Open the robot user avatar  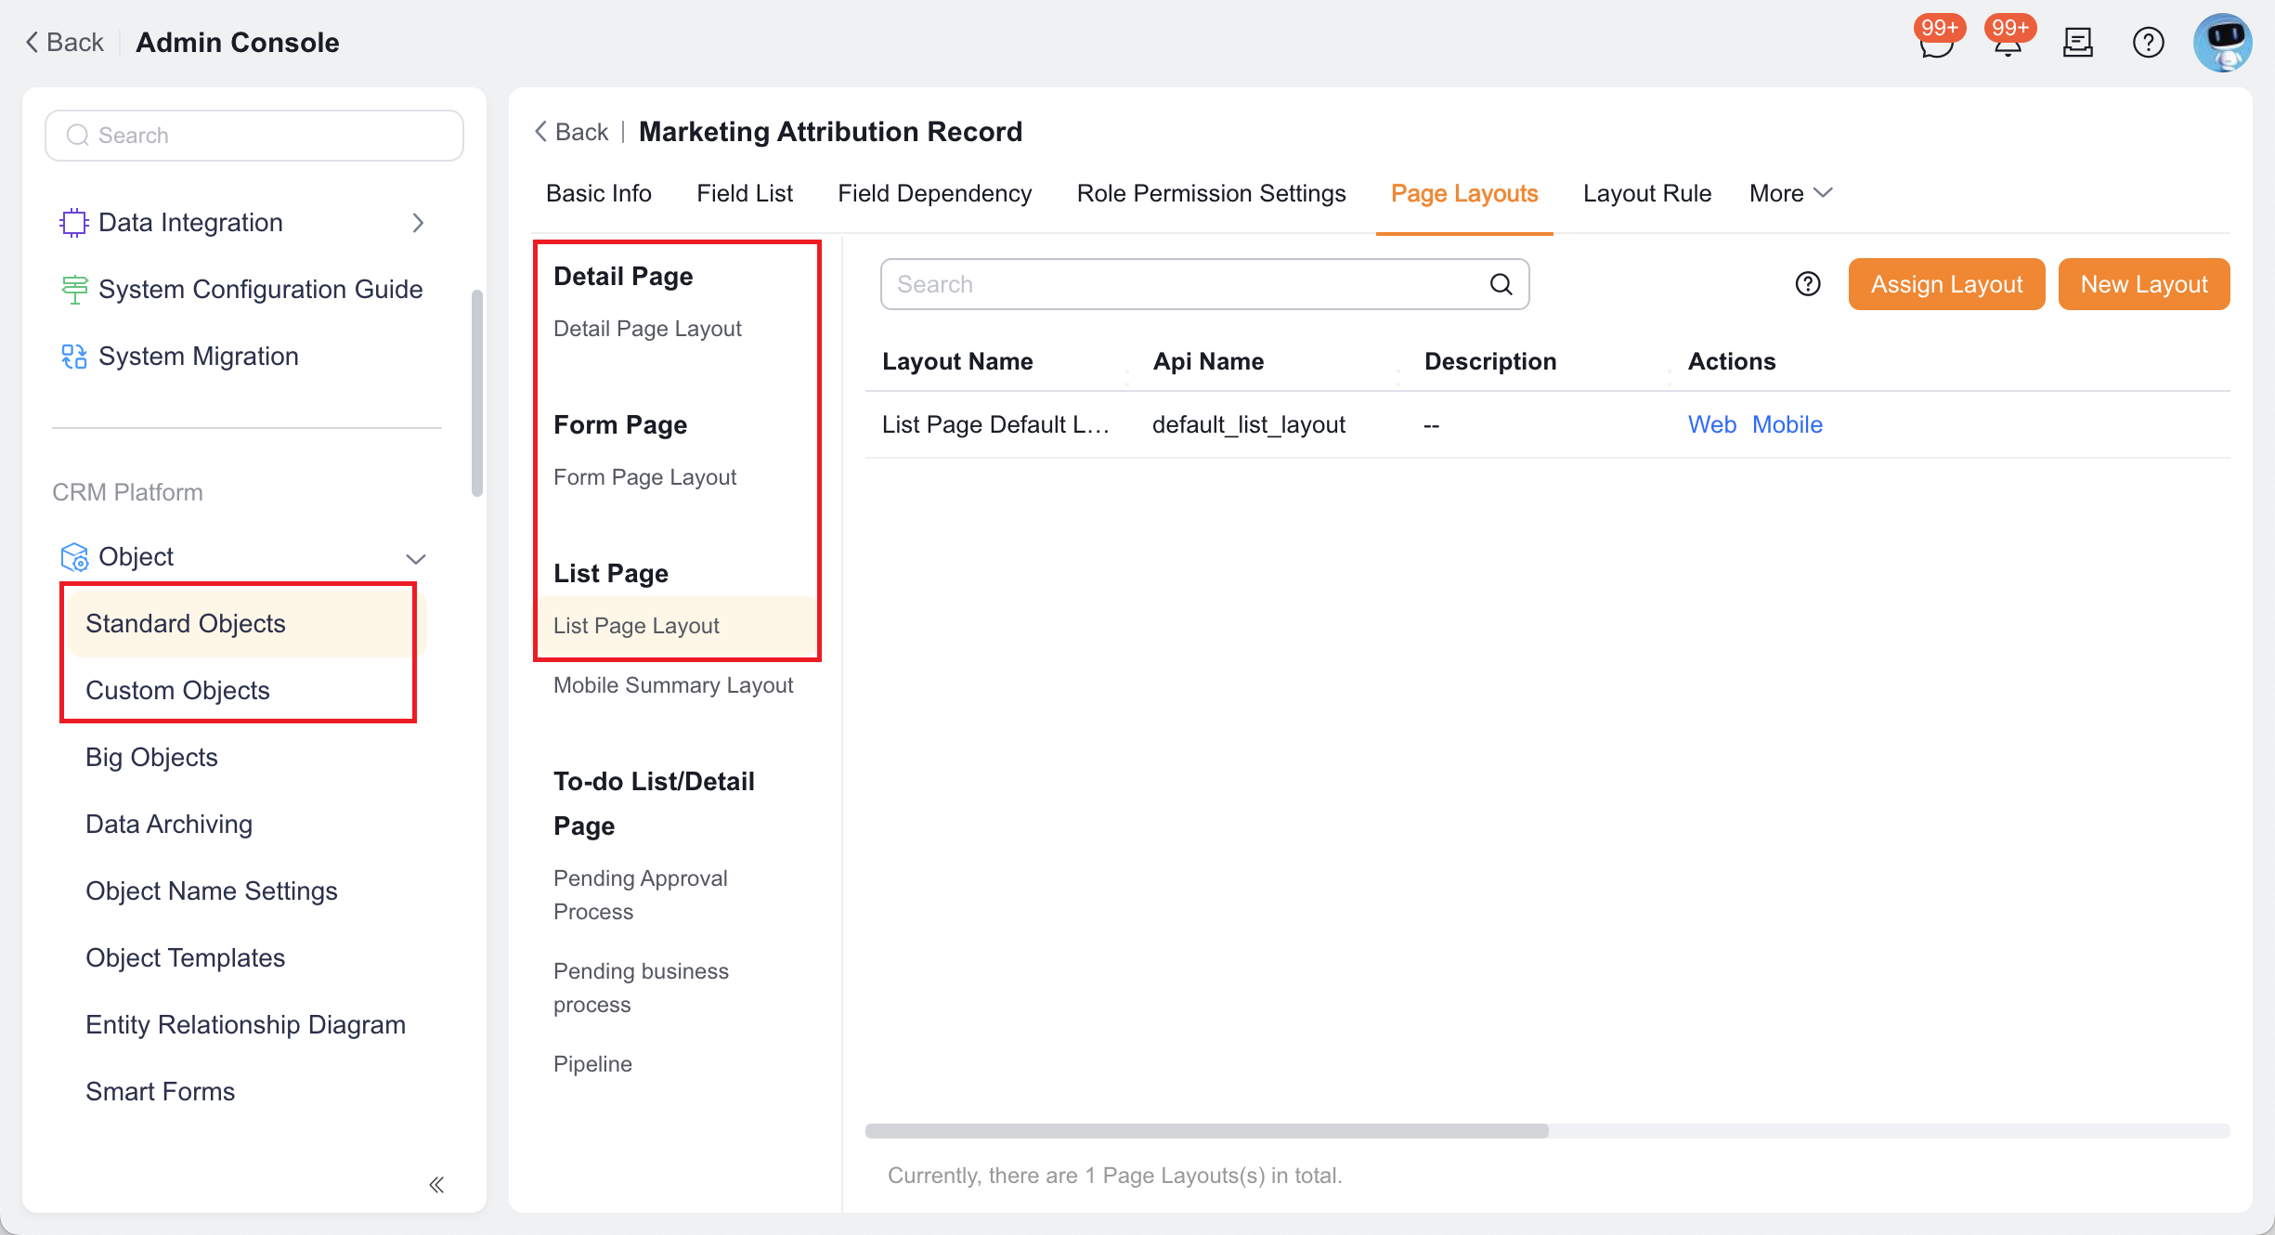point(2223,43)
